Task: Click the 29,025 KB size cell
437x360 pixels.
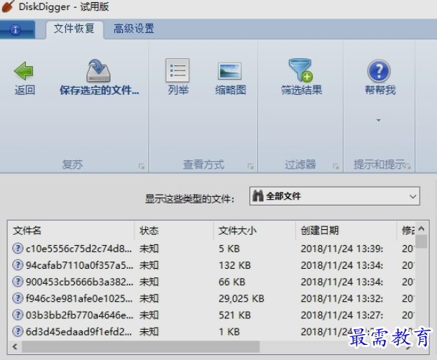Action: 241,298
